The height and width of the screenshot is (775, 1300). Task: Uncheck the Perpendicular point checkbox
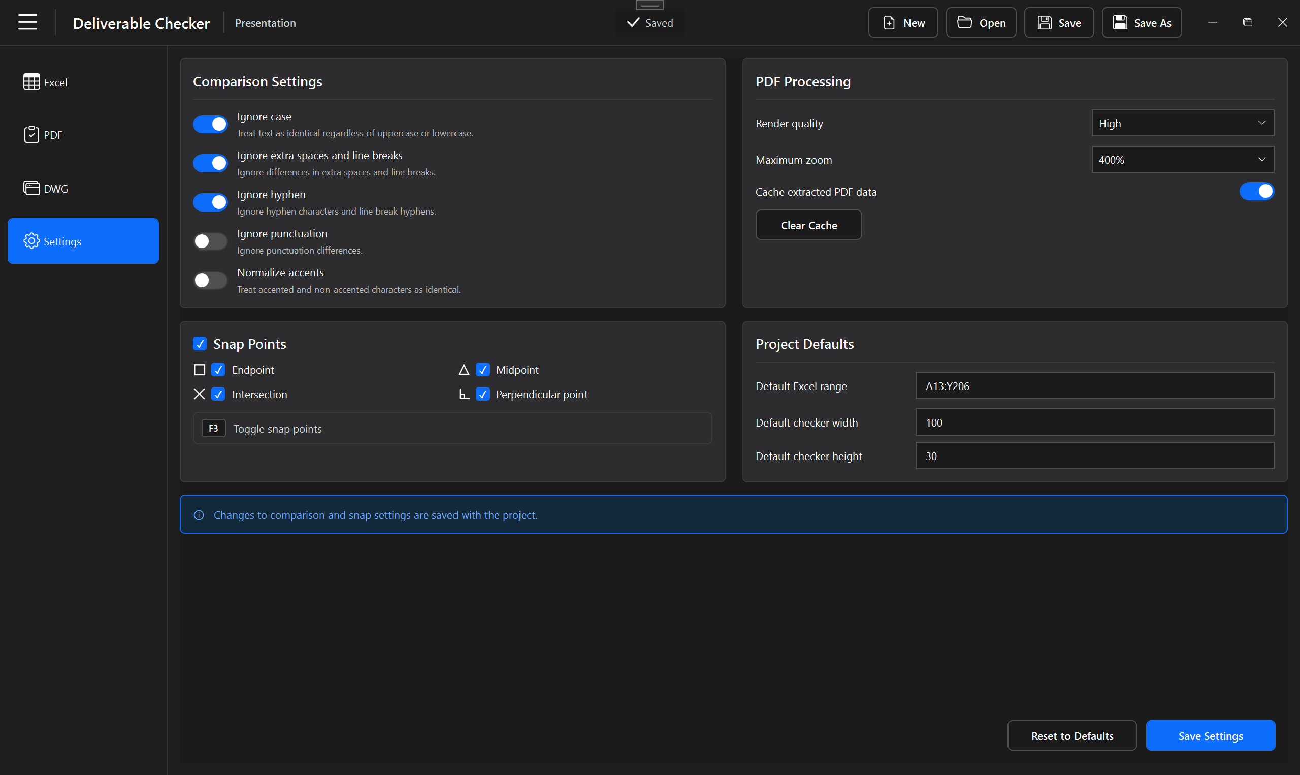pyautogui.click(x=482, y=394)
